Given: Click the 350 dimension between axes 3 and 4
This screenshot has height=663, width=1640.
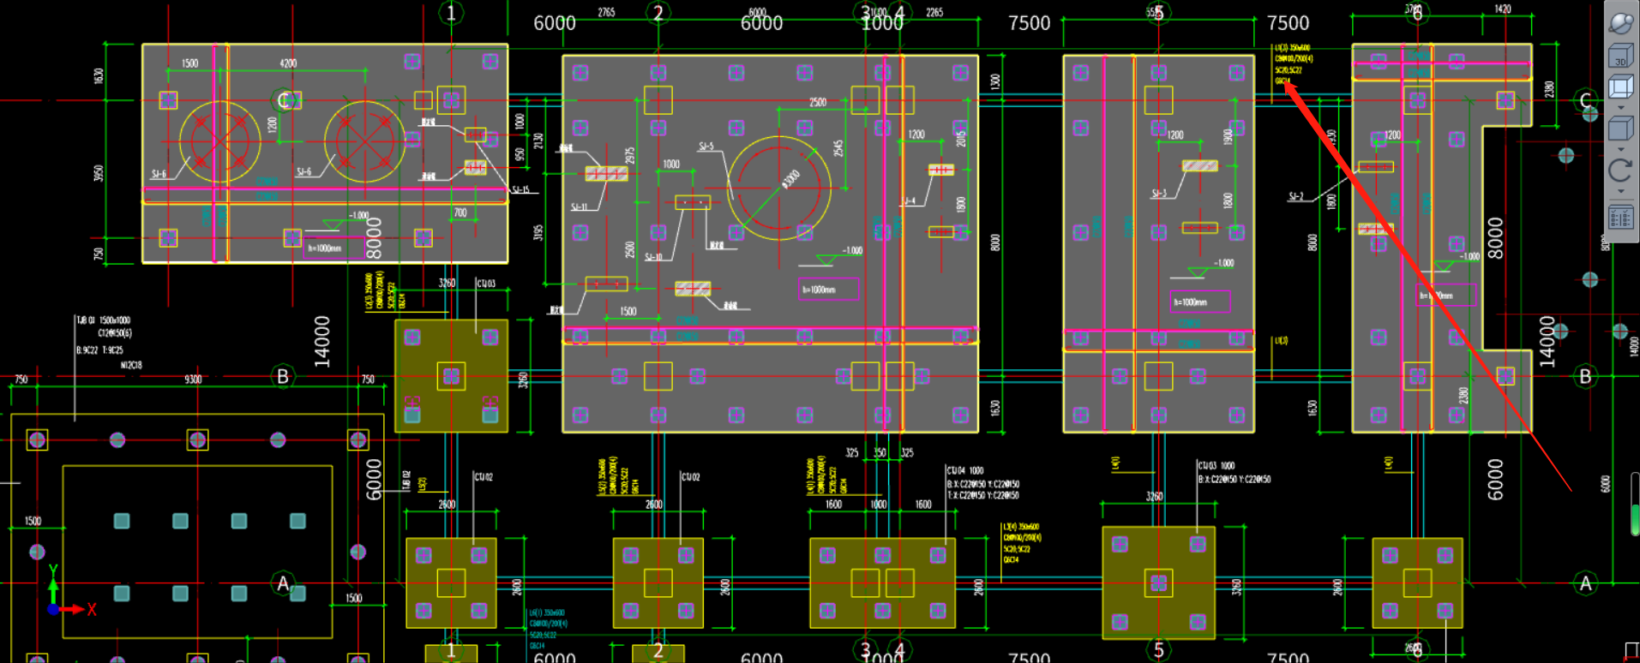Looking at the screenshot, I should tap(880, 452).
